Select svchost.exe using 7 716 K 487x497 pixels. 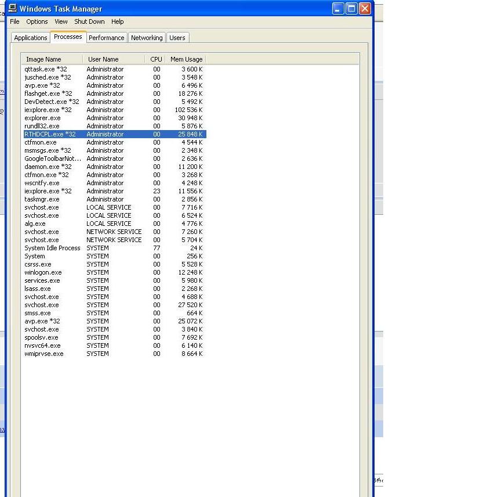pos(115,208)
